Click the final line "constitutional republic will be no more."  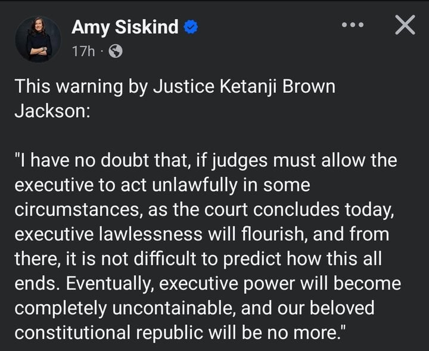pos(180,333)
